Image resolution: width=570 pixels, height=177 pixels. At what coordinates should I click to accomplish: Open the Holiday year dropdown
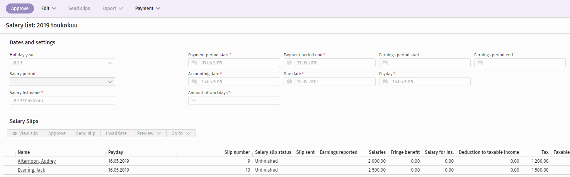(x=62, y=63)
